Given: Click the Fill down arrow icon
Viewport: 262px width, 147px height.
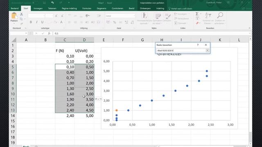Looking at the screenshot, I should (x=197, y=18).
